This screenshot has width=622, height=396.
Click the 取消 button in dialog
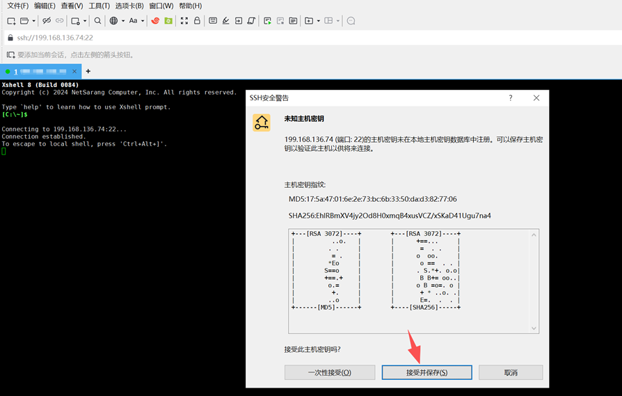pos(511,372)
